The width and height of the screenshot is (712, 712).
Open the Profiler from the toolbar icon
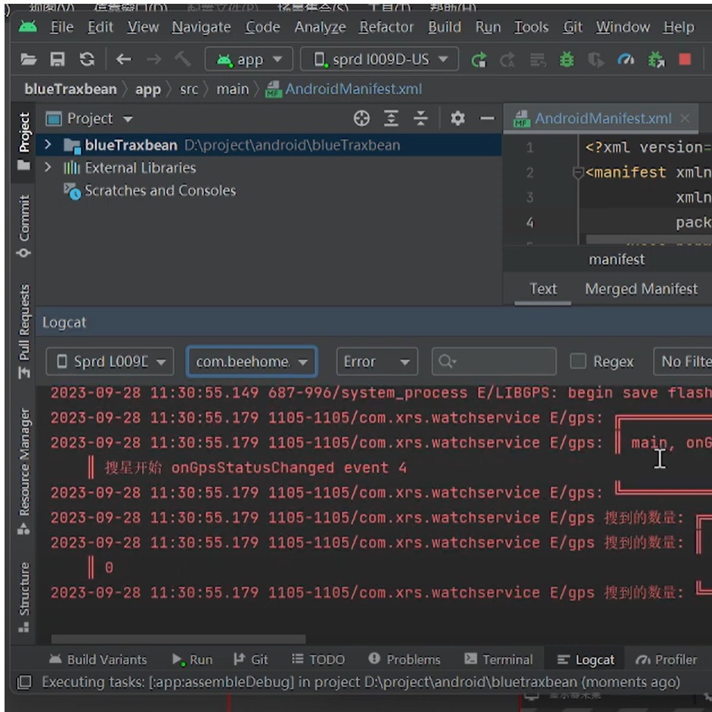coord(625,58)
